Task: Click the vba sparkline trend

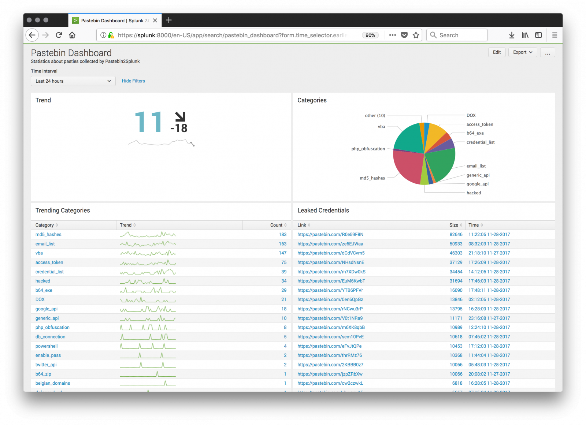Action: (x=148, y=253)
